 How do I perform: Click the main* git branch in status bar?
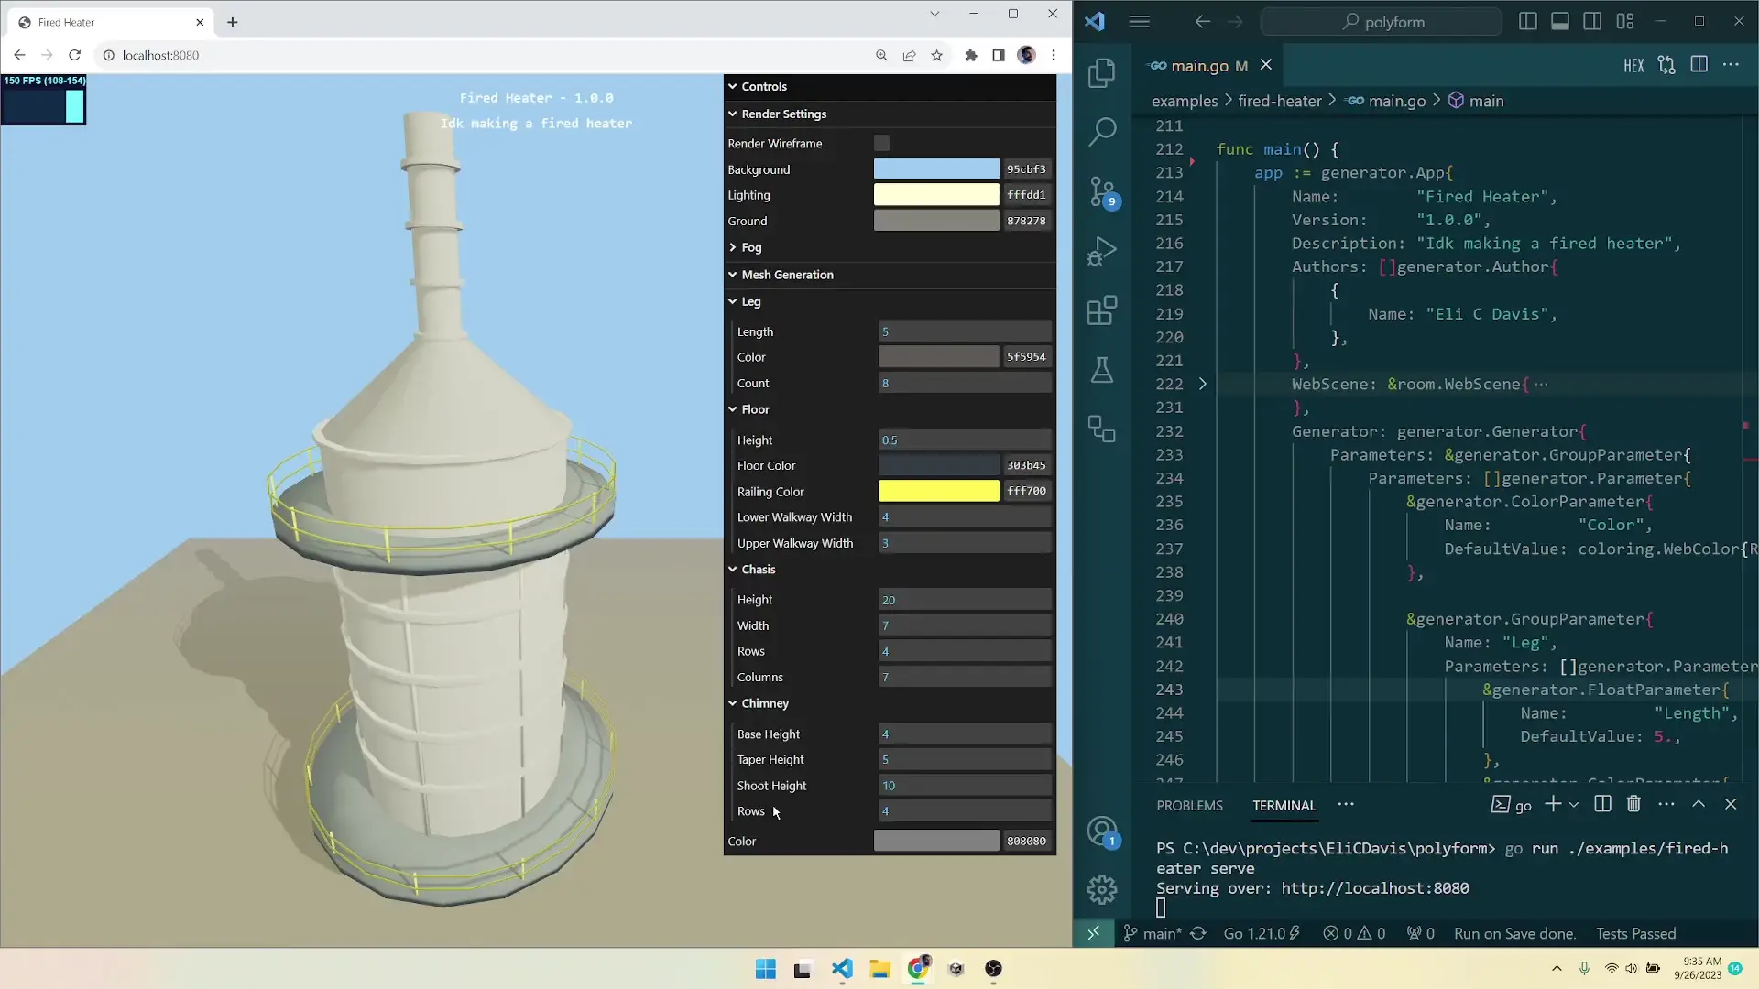1153,933
